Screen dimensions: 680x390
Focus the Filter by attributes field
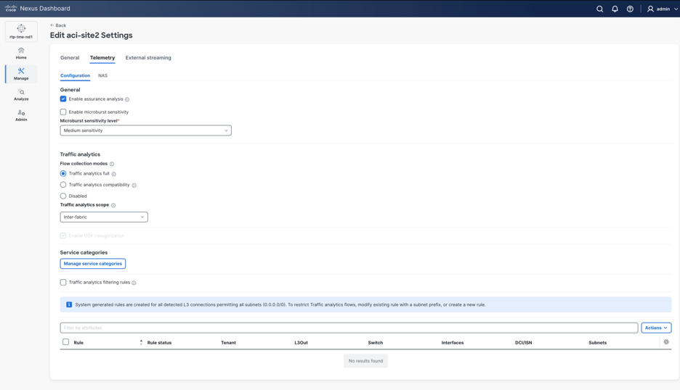coord(349,328)
